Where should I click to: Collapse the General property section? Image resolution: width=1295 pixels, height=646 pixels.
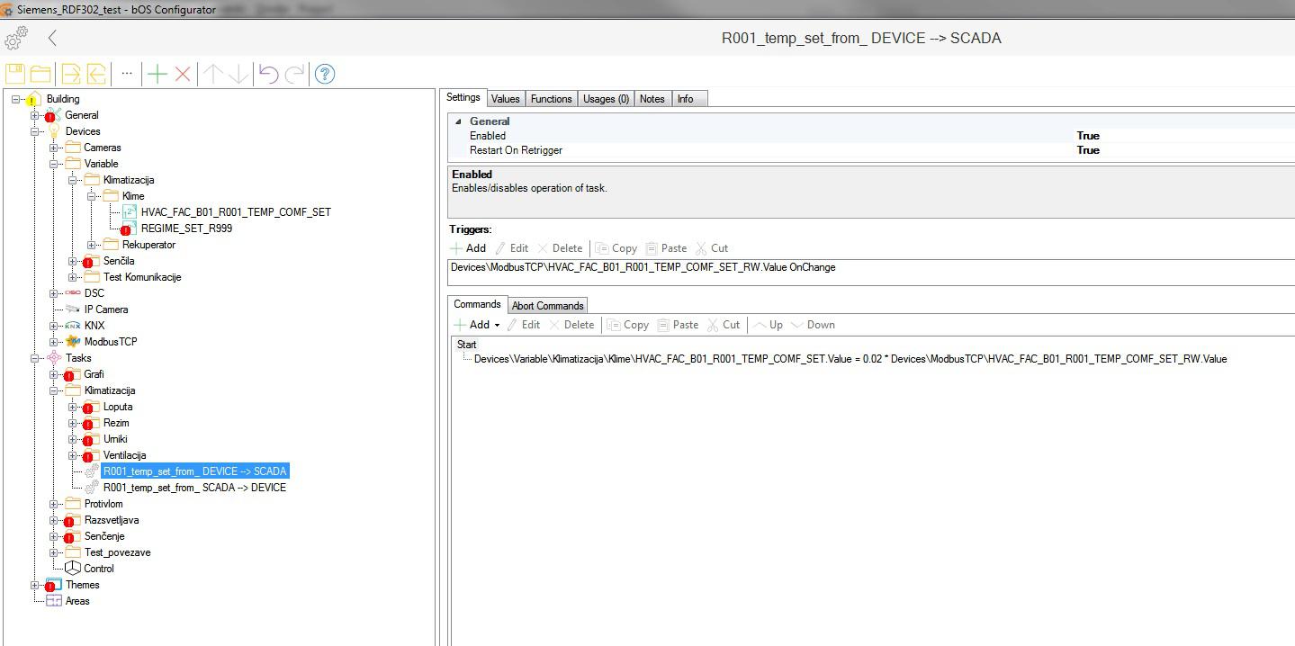pos(458,121)
